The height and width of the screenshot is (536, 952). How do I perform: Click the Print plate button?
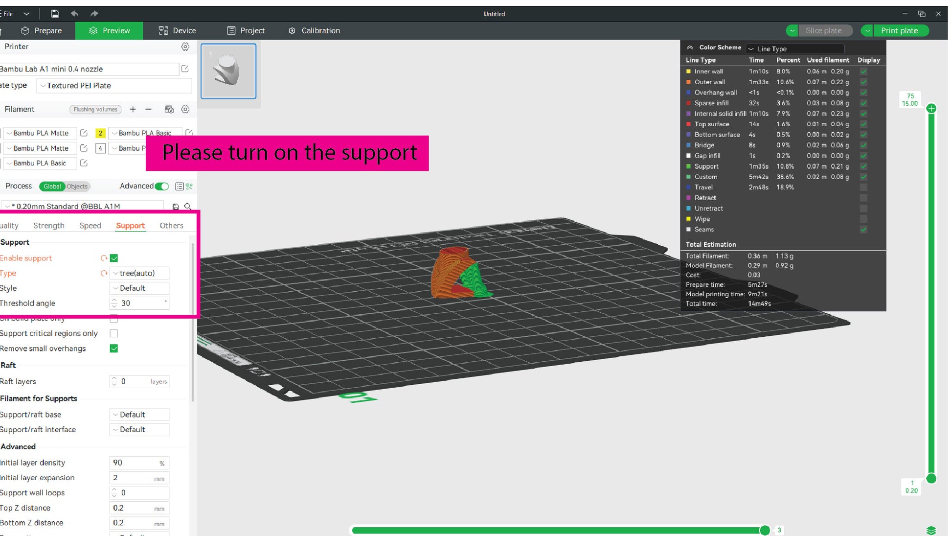899,30
